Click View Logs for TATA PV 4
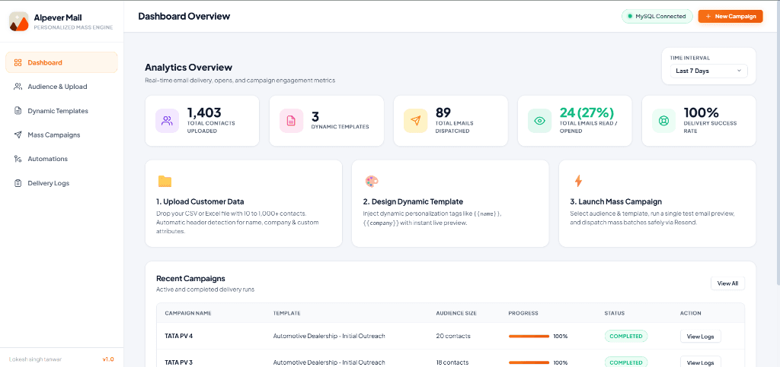 click(701, 337)
